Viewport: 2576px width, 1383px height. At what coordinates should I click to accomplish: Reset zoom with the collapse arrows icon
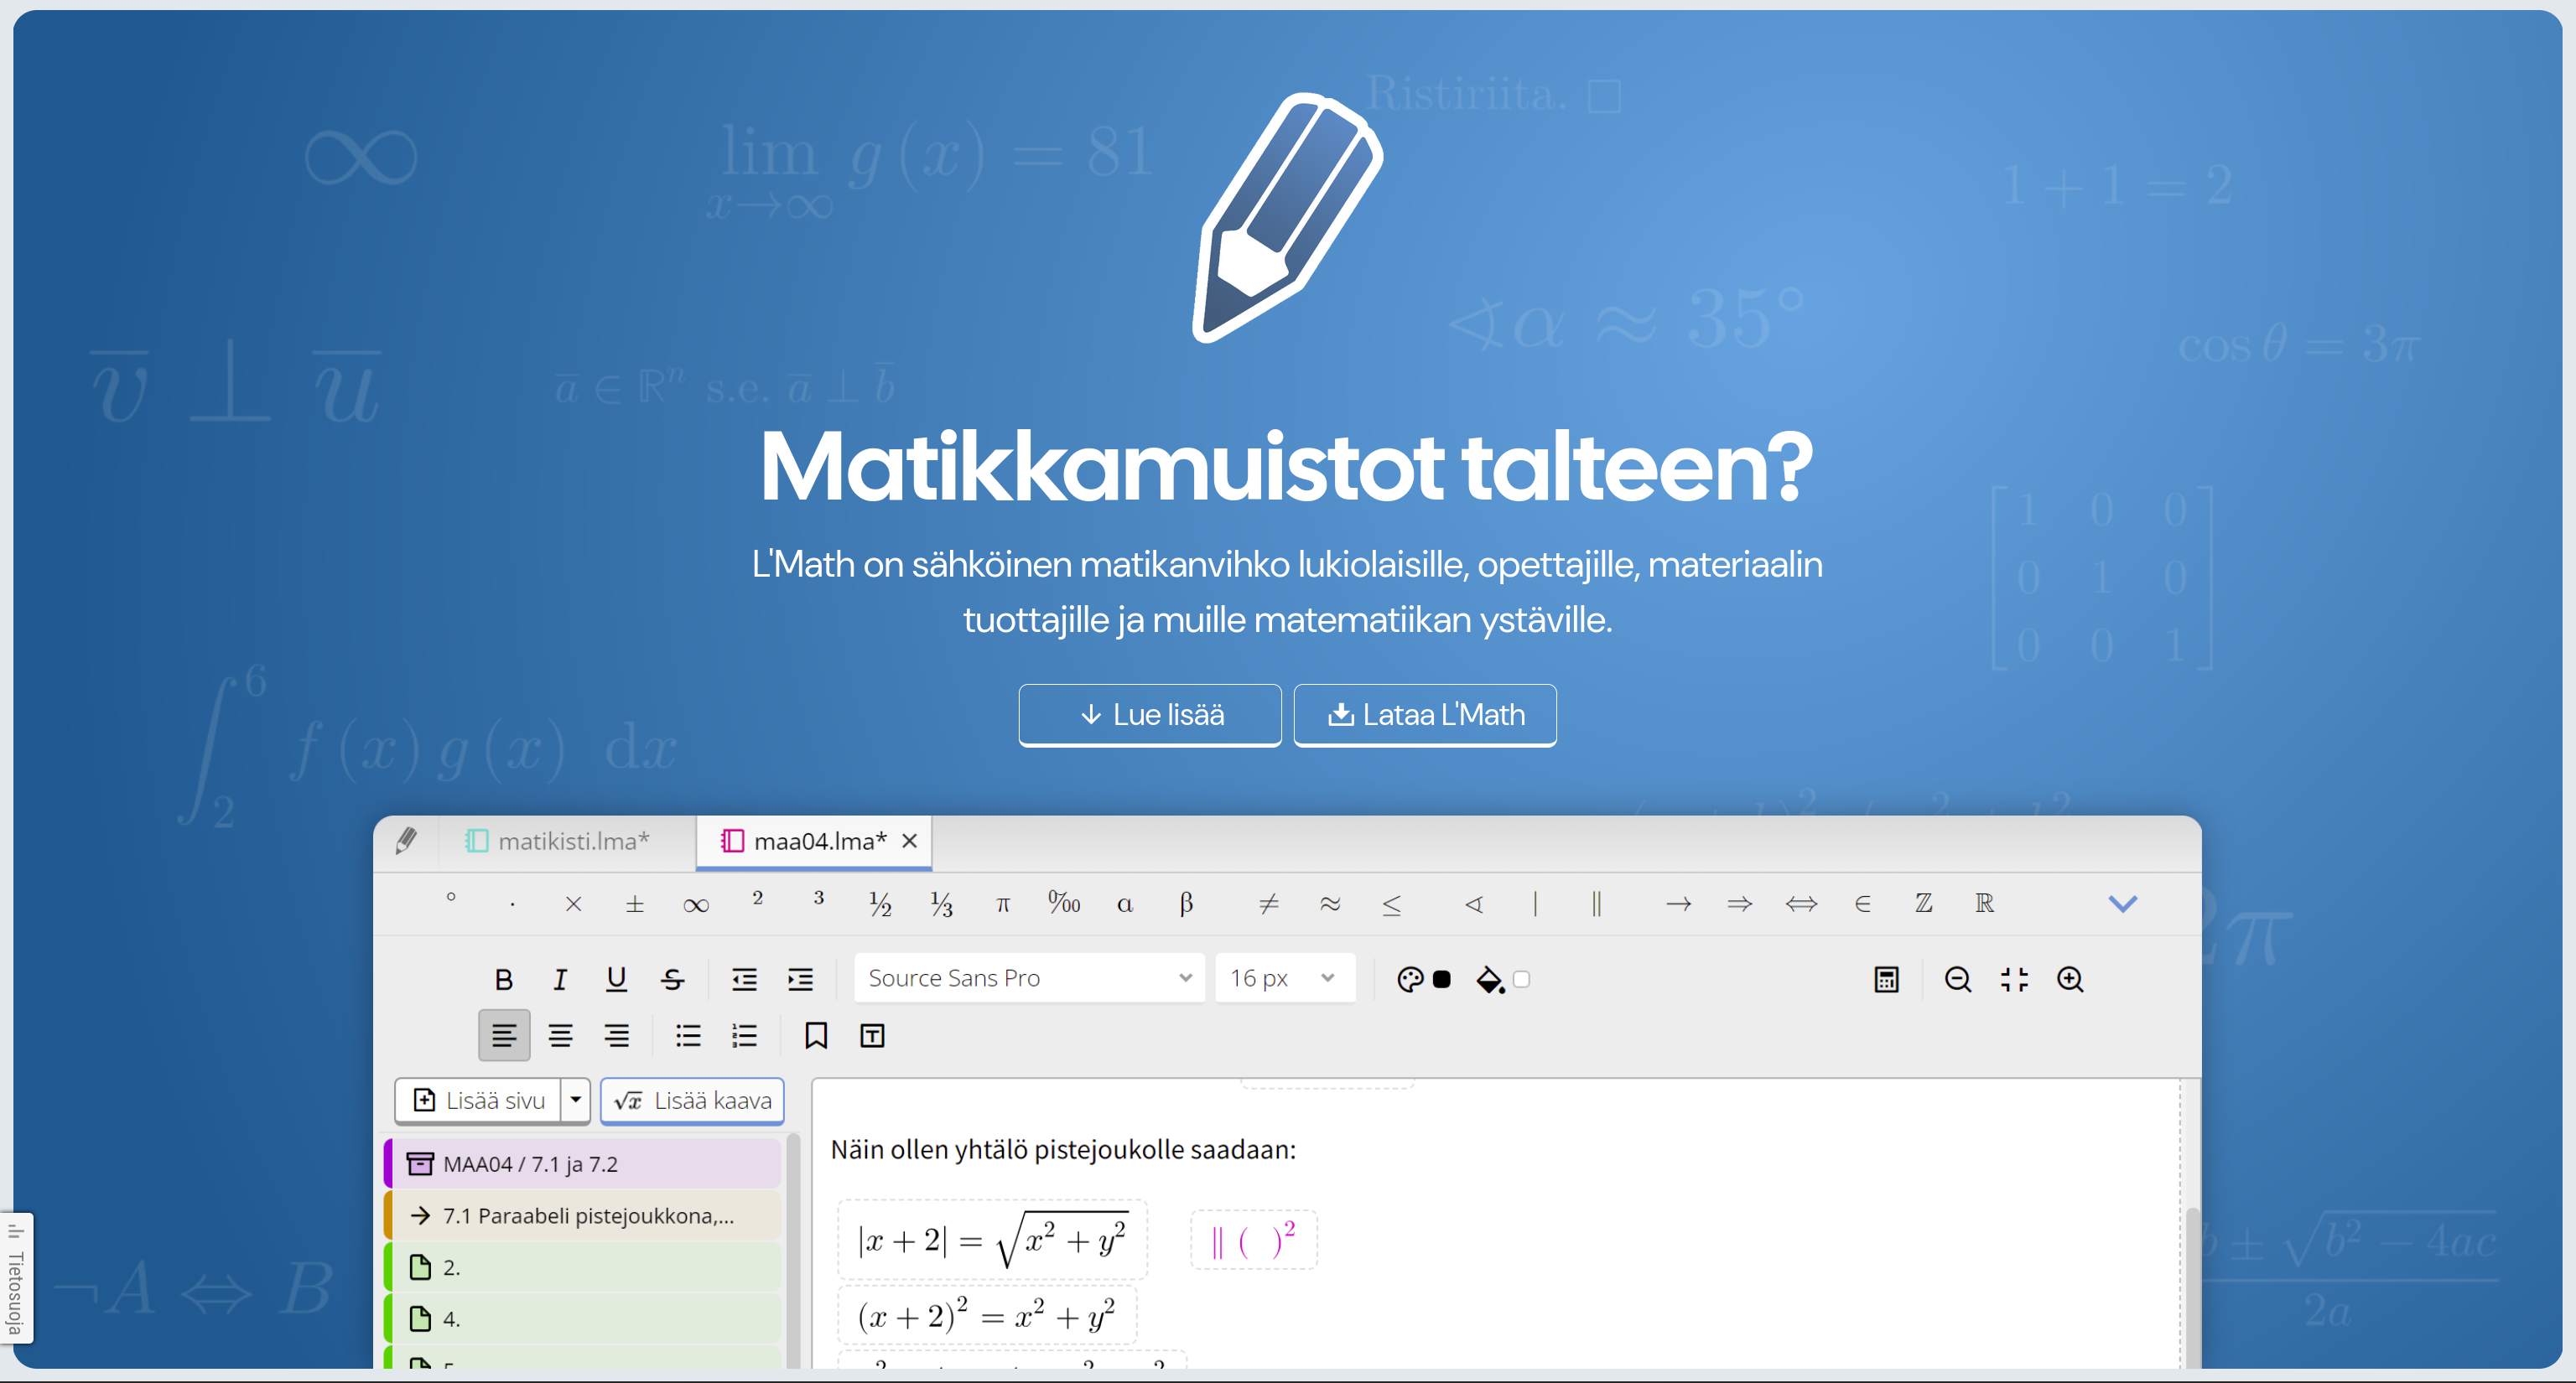(x=2014, y=979)
